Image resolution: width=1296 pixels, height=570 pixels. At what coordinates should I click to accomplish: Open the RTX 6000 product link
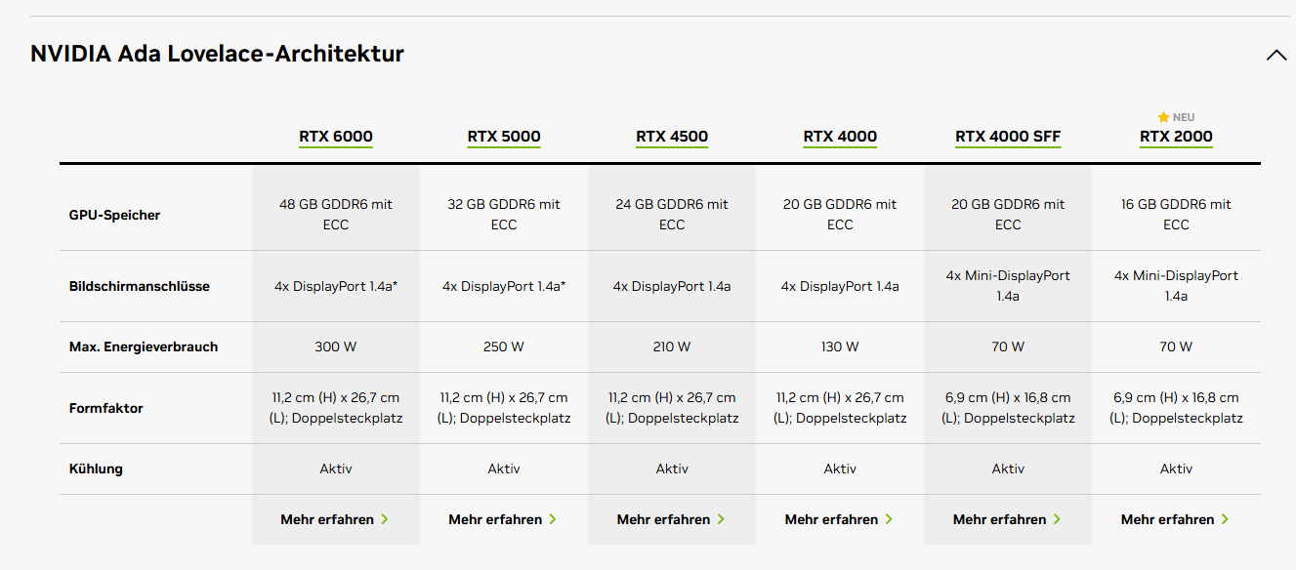click(x=336, y=137)
